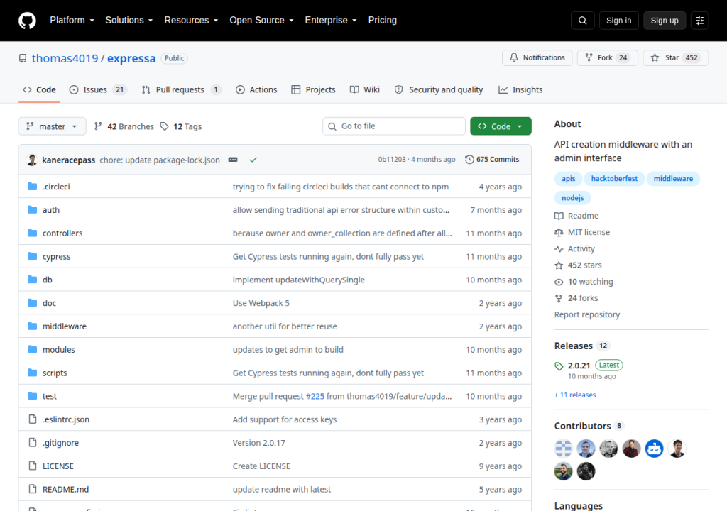View the 42 Branches link

click(x=124, y=126)
